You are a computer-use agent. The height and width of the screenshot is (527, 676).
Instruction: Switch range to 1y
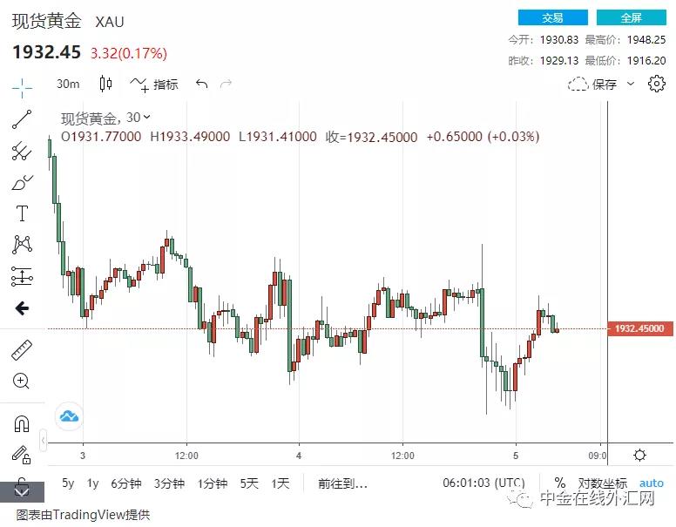(x=92, y=483)
